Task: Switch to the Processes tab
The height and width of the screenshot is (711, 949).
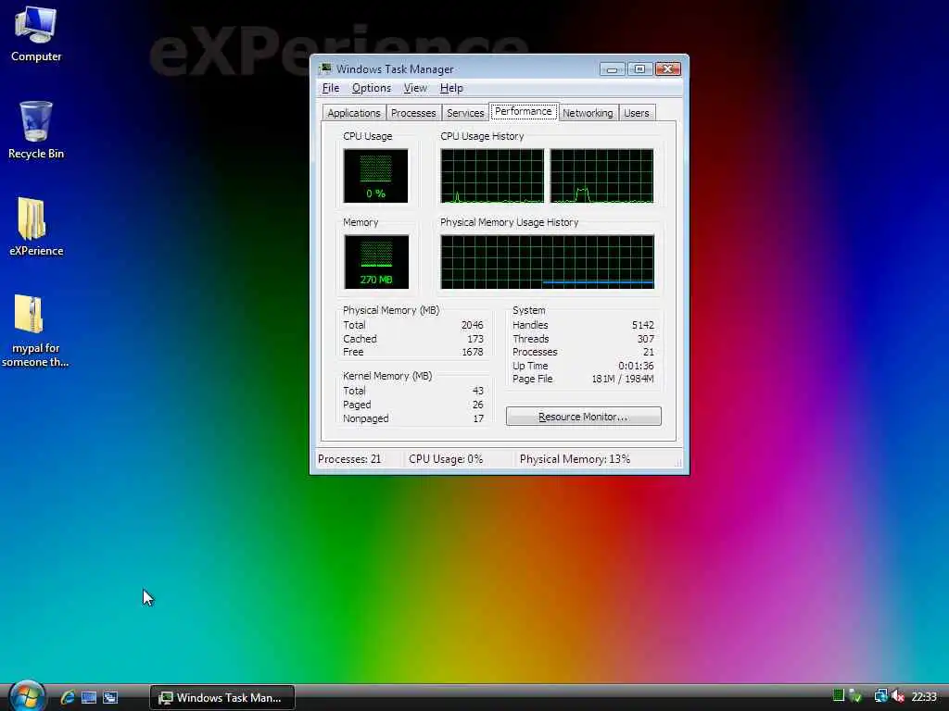Action: click(413, 113)
